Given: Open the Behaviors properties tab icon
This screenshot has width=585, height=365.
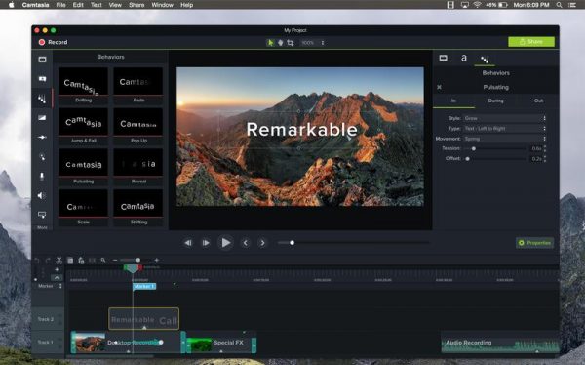Looking at the screenshot, I should pos(485,59).
